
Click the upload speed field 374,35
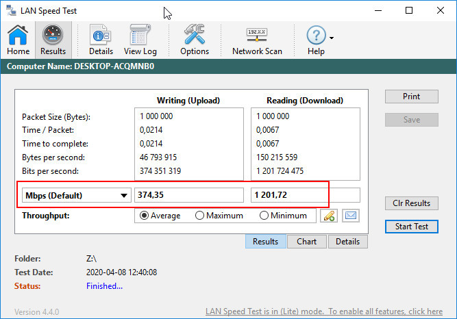[189, 195]
